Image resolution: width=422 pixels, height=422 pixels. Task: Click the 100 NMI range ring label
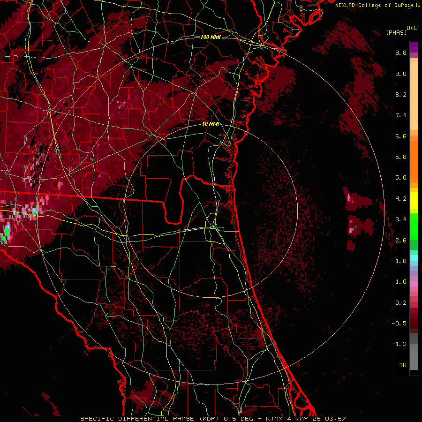coord(211,37)
